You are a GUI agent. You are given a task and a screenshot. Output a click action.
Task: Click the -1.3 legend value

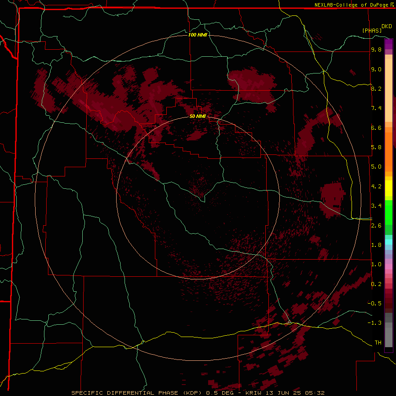click(374, 323)
